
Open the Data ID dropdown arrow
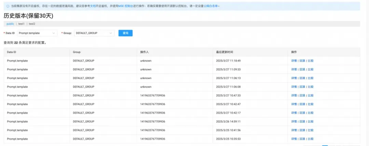pyautogui.click(x=54, y=33)
